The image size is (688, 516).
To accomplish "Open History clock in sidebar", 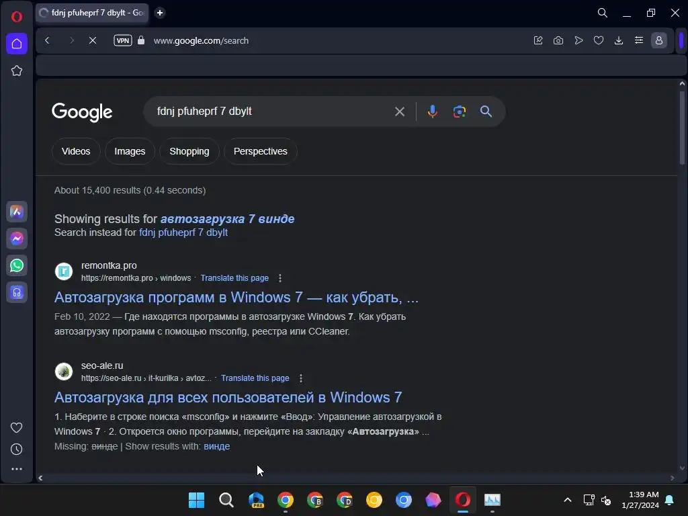I will pos(17,449).
